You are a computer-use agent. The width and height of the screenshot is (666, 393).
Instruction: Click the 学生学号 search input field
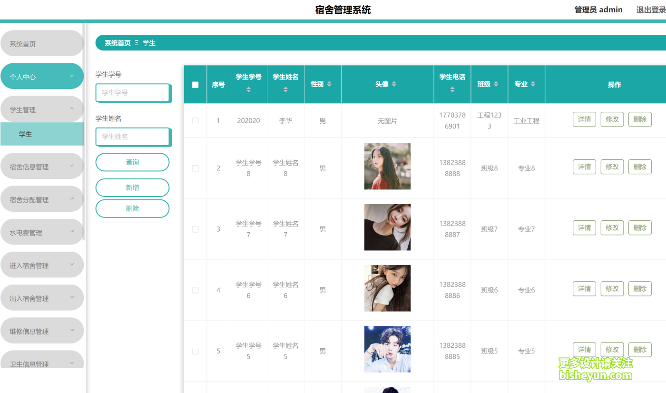(x=133, y=92)
